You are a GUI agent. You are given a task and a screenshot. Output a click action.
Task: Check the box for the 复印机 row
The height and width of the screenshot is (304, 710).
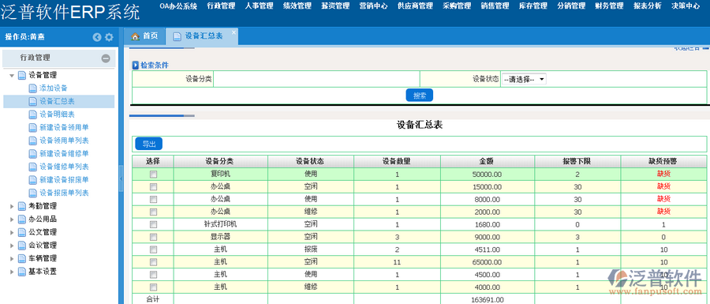click(153, 174)
